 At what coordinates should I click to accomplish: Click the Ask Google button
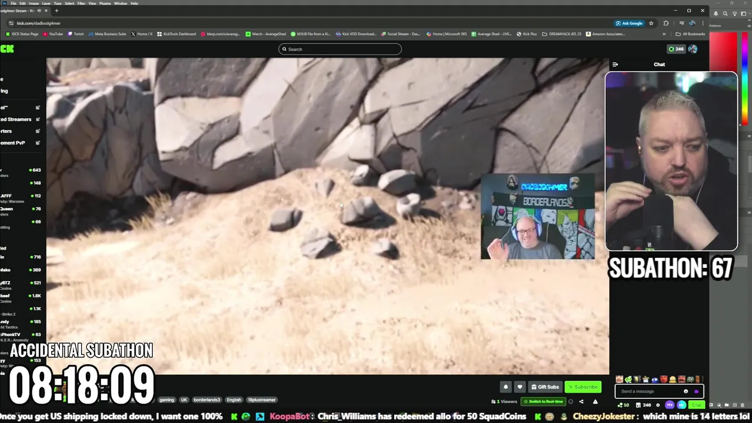[x=629, y=23]
